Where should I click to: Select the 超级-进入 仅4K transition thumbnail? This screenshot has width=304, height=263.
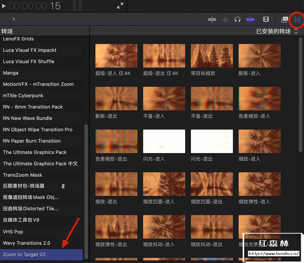116,56
